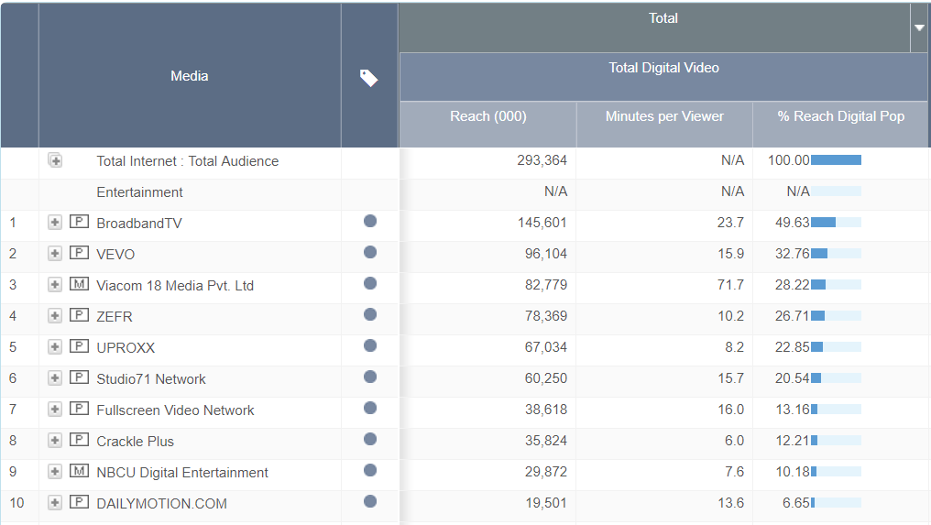Click the tag dot in VEVO row
Viewport: 931px width, 525px height.
370,252
